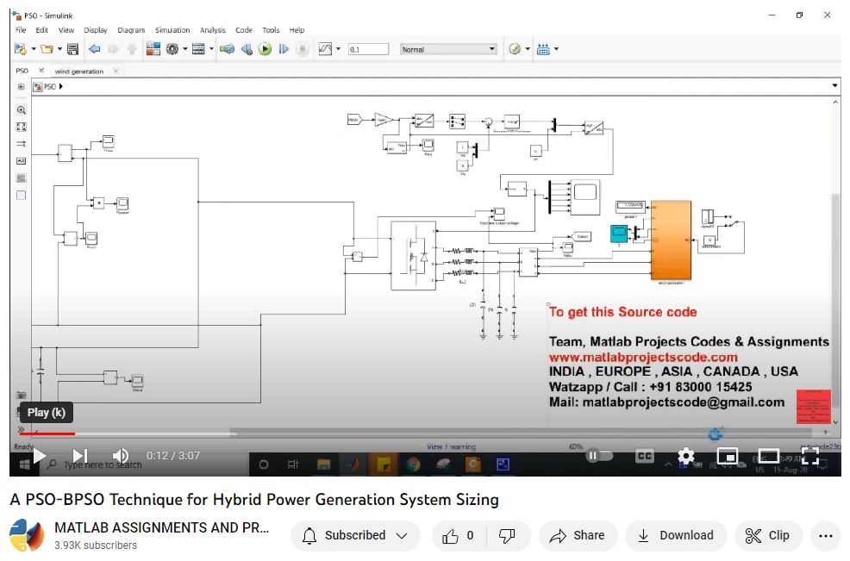Mute the video volume

click(x=121, y=455)
